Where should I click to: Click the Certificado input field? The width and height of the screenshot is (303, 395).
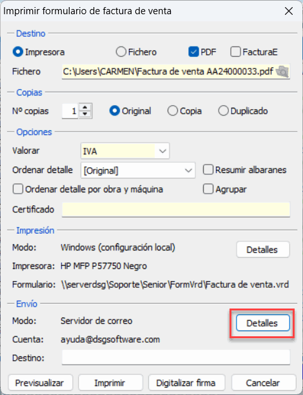[176, 209]
